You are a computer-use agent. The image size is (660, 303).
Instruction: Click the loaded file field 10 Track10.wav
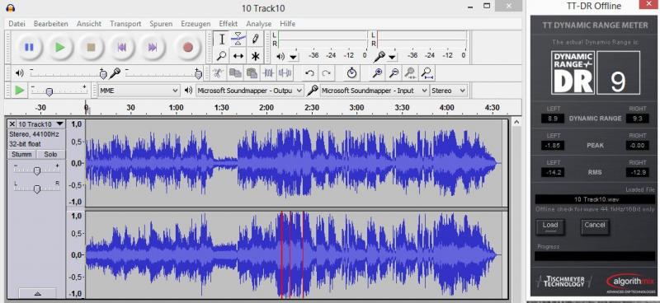click(x=595, y=199)
